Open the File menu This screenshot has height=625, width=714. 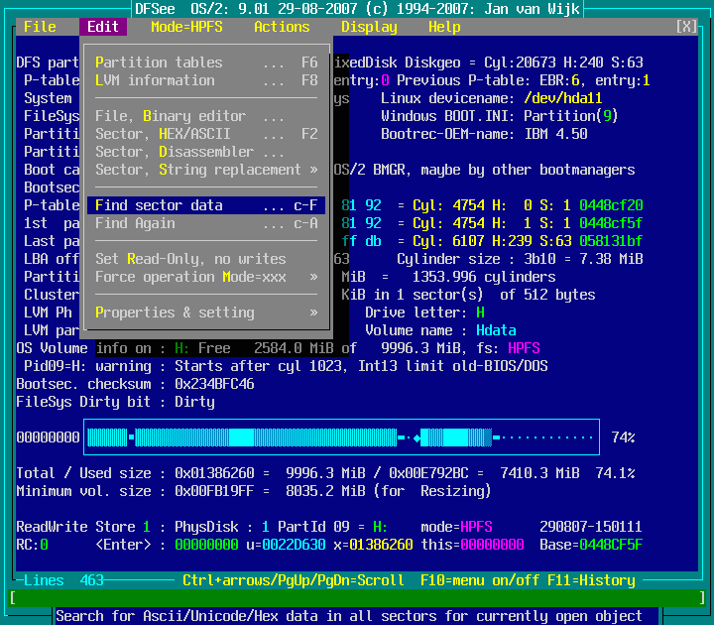40,27
